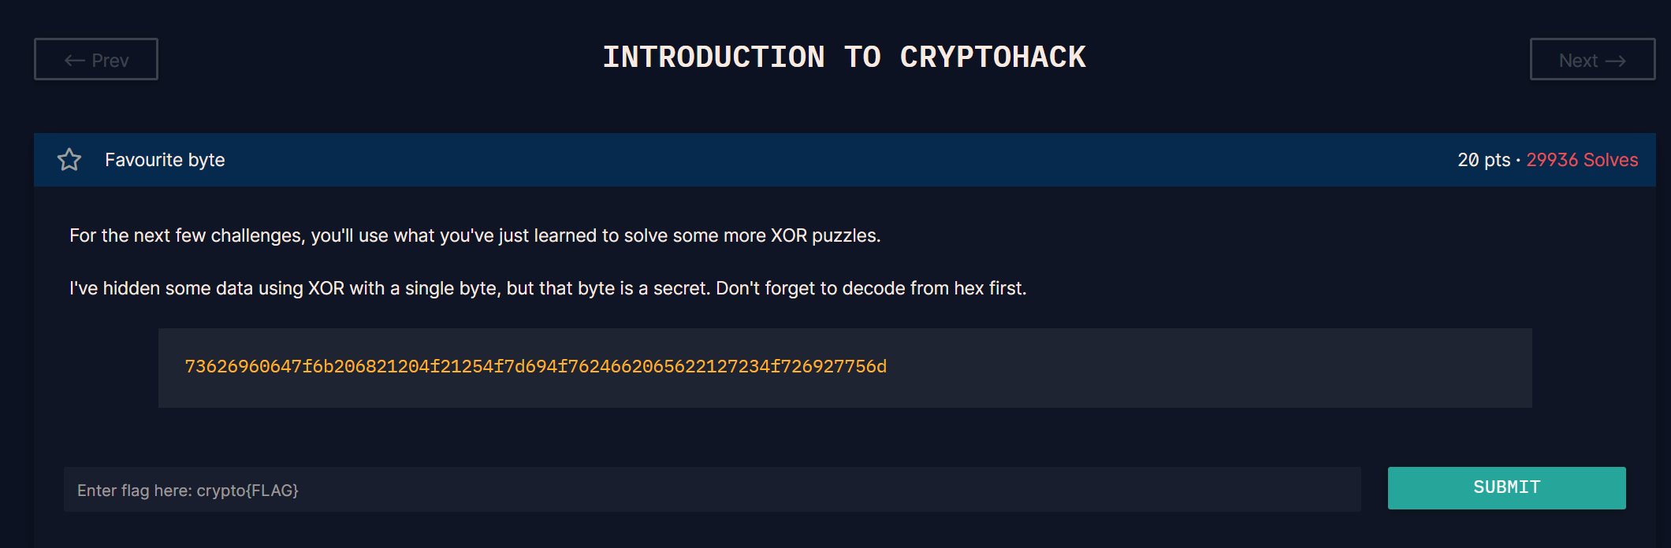Click the challenge header bar's empty middle
Image resolution: width=1671 pixels, height=548 pixels.
click(835, 160)
